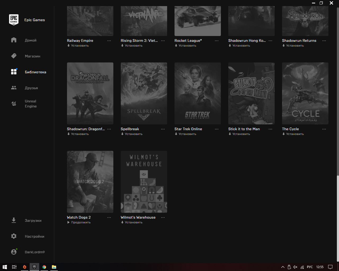This screenshot has height=271, width=339.
Task: Click the Spellbreak game title text
Action: (x=130, y=129)
